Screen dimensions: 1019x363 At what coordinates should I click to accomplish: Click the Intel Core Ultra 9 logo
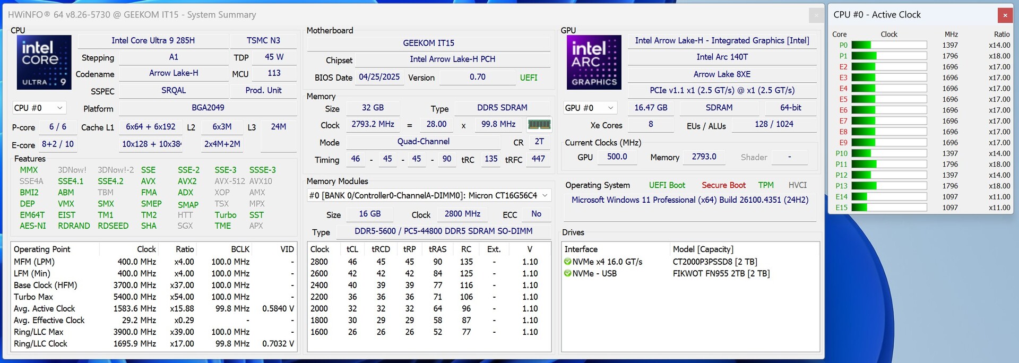[x=44, y=62]
